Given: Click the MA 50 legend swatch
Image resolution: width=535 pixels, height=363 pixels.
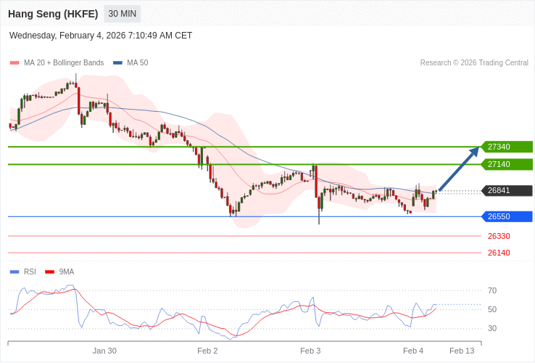Looking at the screenshot, I should point(117,63).
